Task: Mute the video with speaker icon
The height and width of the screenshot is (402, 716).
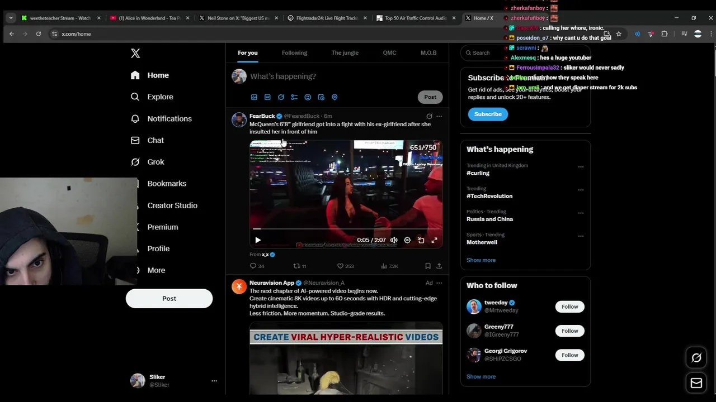Action: pyautogui.click(x=394, y=240)
